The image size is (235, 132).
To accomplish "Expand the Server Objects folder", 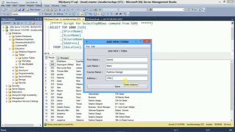I will pos(7,89).
